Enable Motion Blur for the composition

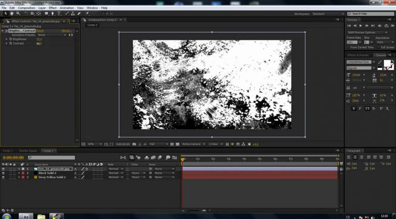coord(160,158)
